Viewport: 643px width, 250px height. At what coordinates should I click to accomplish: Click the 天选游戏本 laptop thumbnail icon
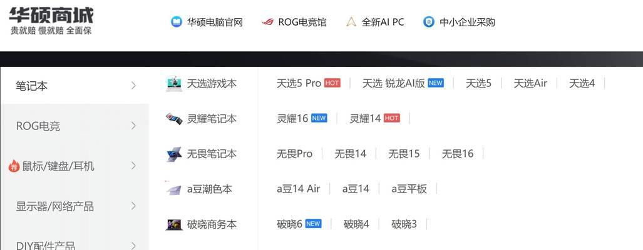(x=174, y=84)
